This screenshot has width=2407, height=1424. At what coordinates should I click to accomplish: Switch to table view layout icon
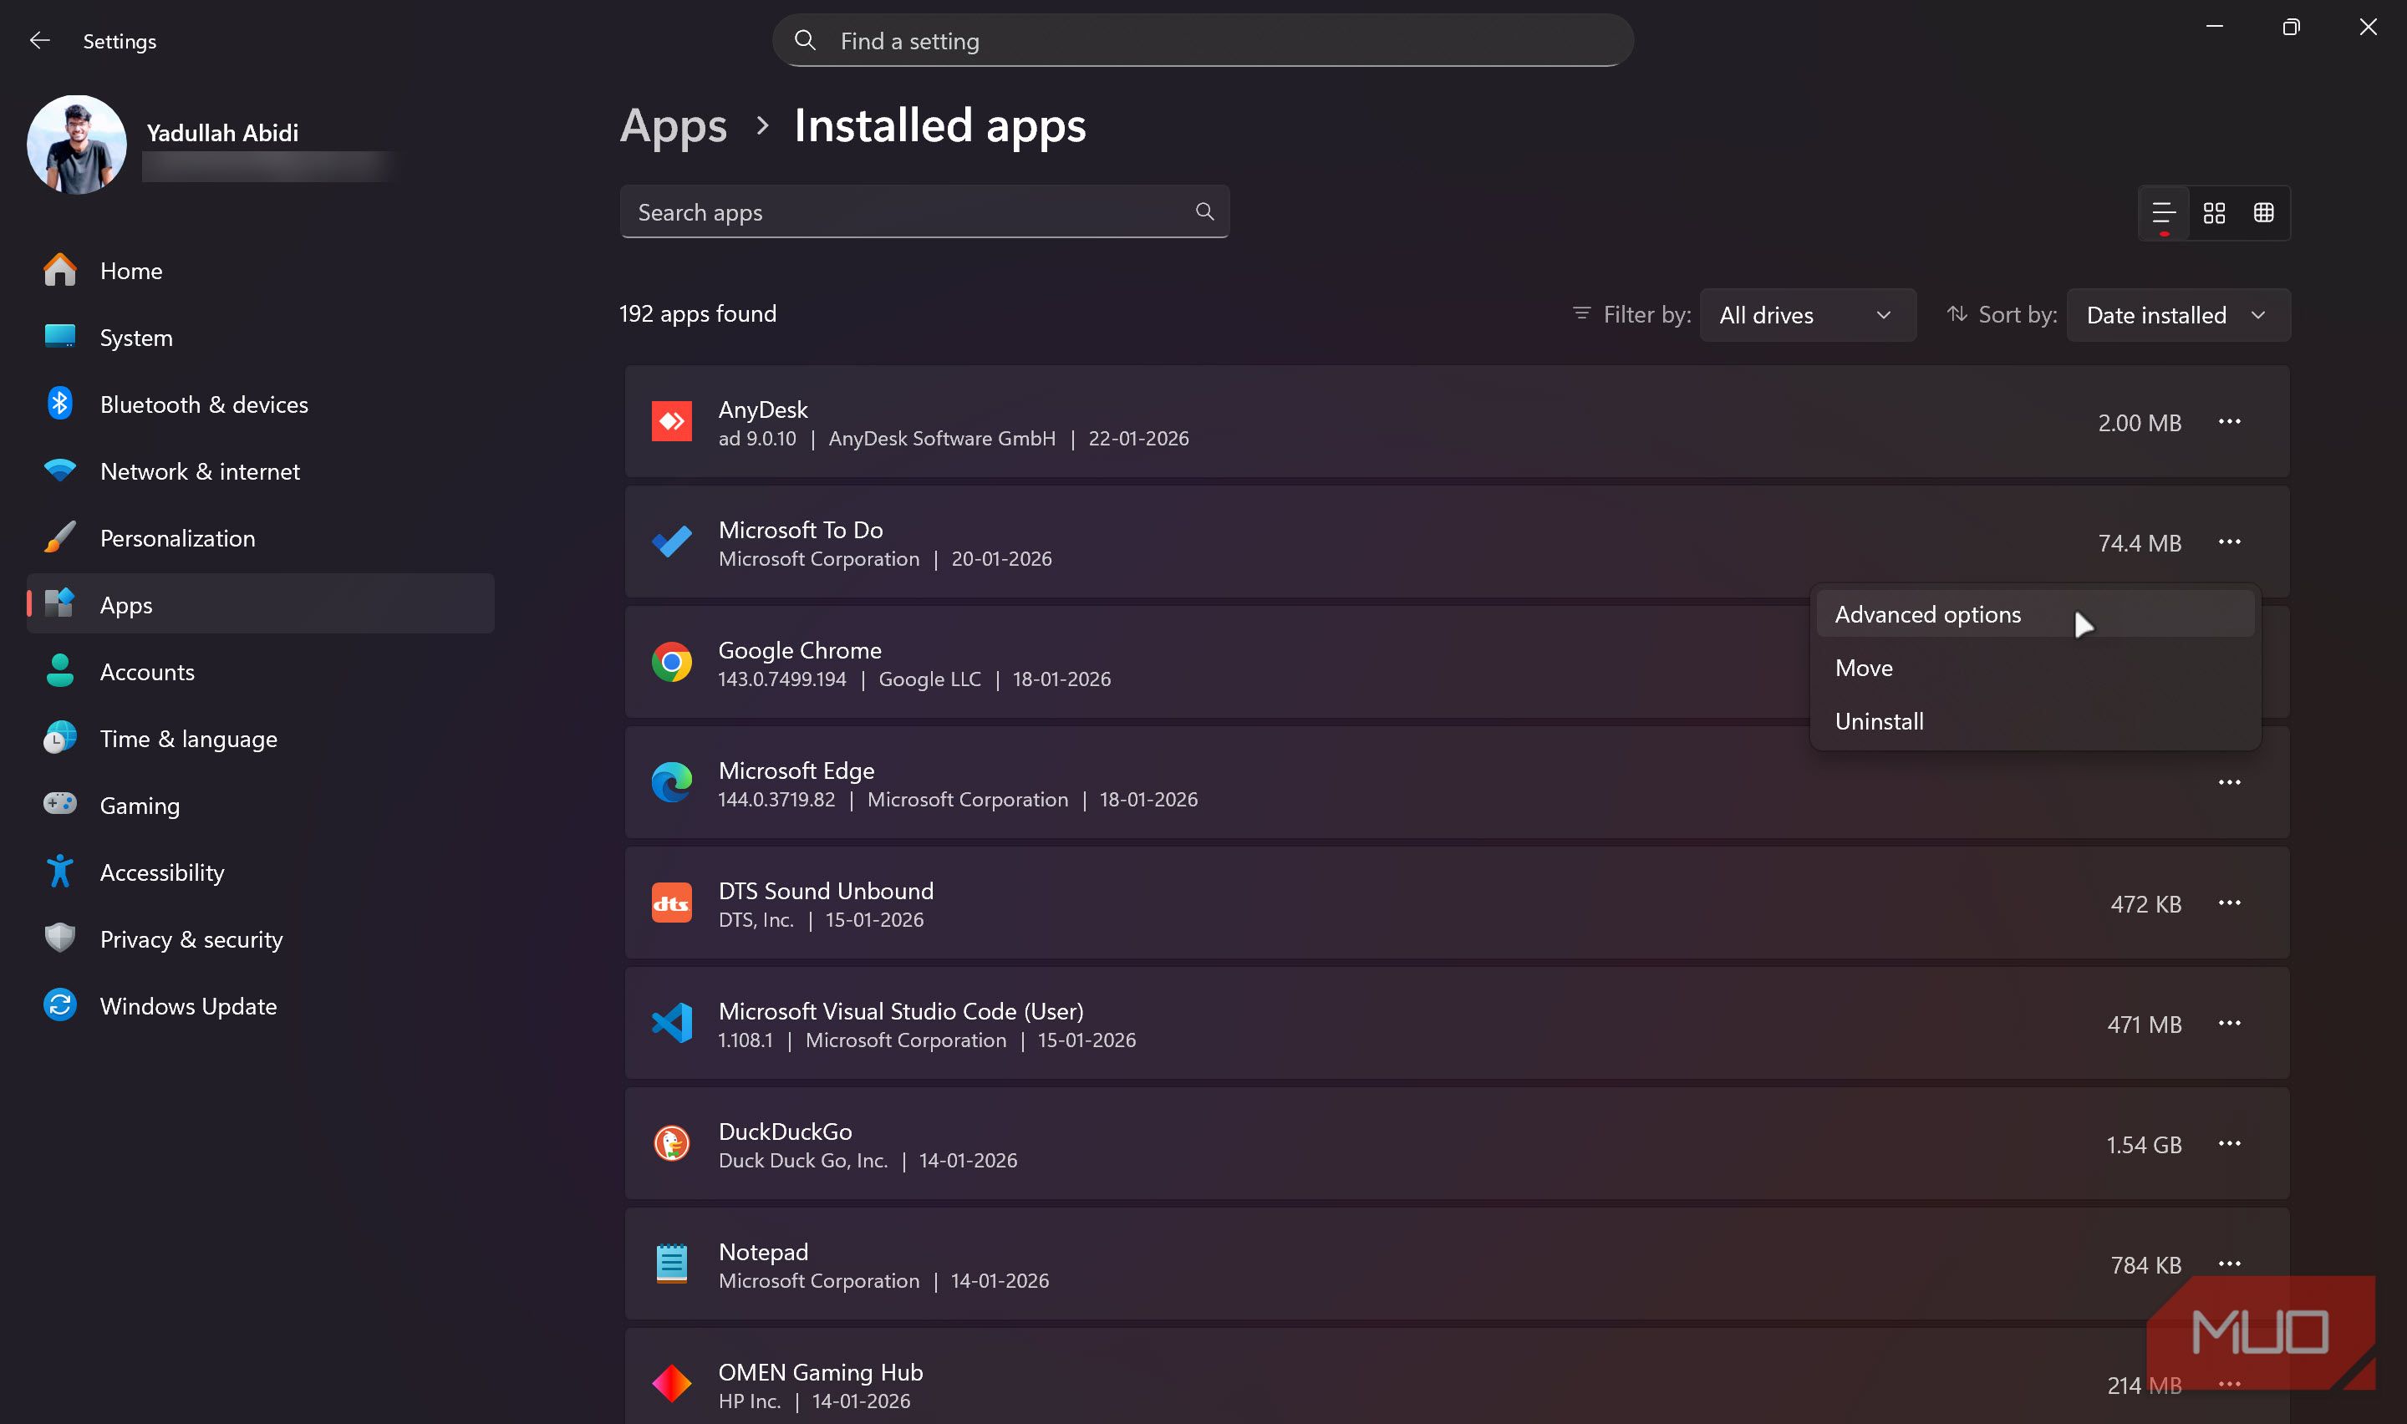pyautogui.click(x=2263, y=212)
